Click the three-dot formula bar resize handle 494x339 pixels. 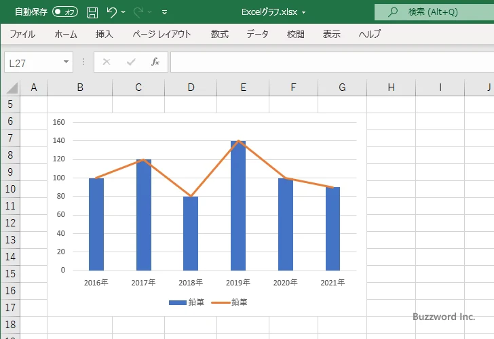[x=83, y=62]
